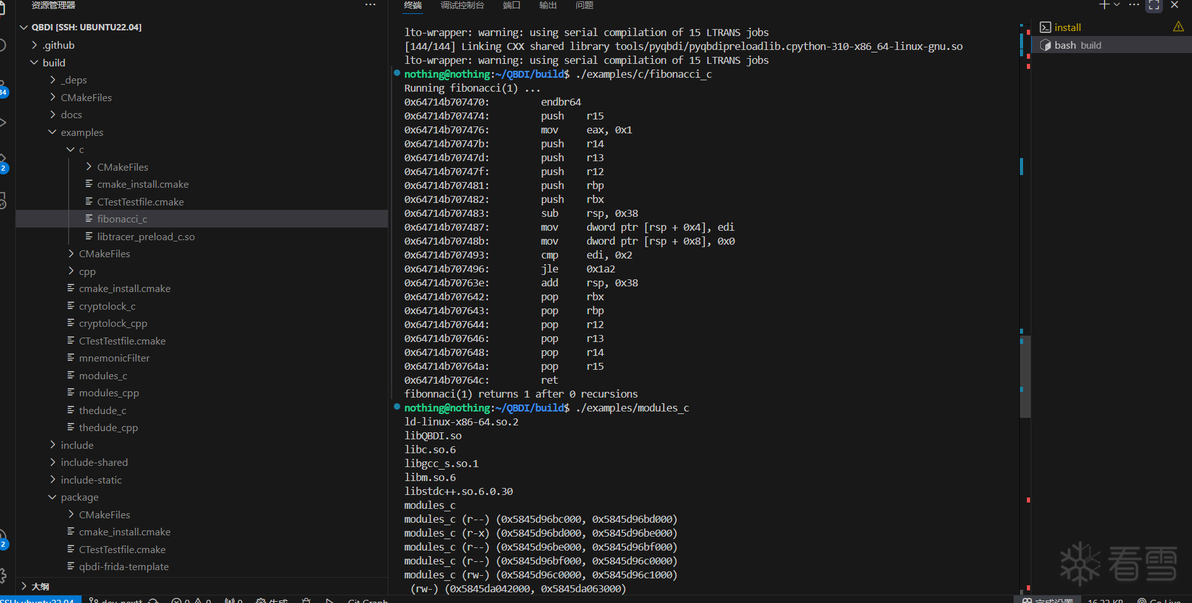Viewport: 1192px width, 603px height.
Task: Click warning icon on install terminal
Action: (x=1178, y=27)
